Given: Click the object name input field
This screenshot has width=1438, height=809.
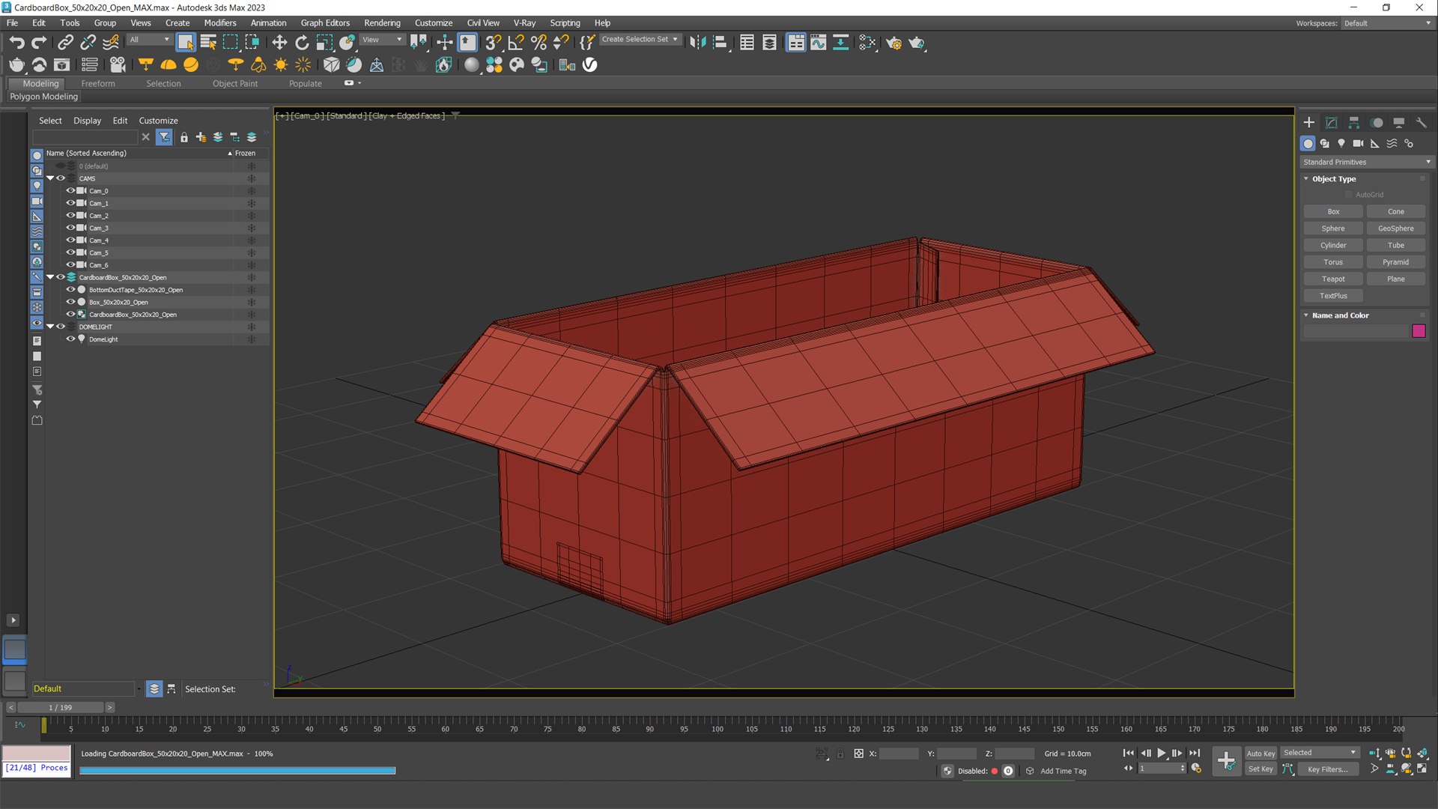Looking at the screenshot, I should click(x=1356, y=331).
